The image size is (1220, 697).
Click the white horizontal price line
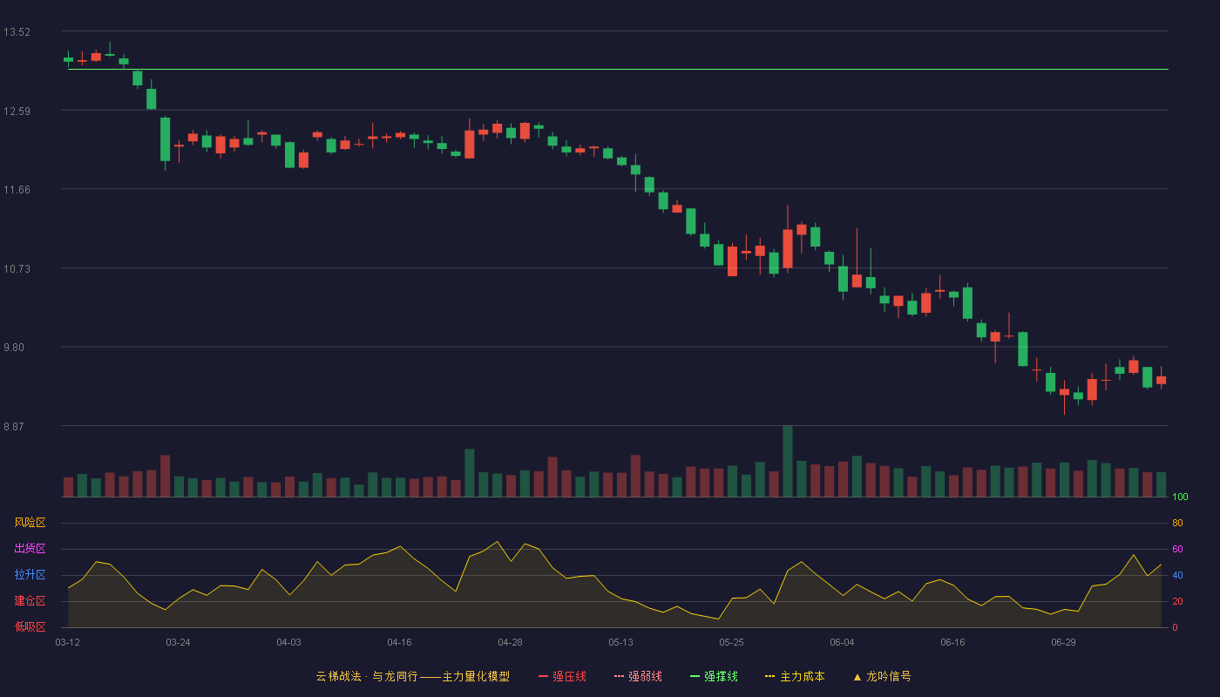618,69
